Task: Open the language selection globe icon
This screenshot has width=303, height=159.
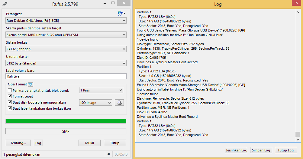Action: point(121,13)
